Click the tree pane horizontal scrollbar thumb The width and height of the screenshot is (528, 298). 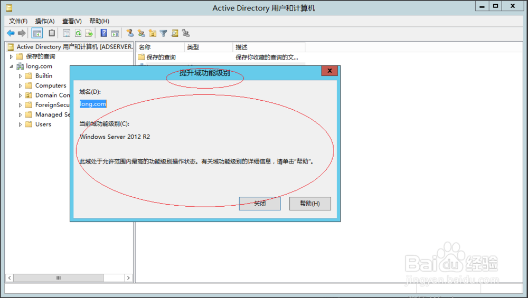pyautogui.click(x=58, y=278)
